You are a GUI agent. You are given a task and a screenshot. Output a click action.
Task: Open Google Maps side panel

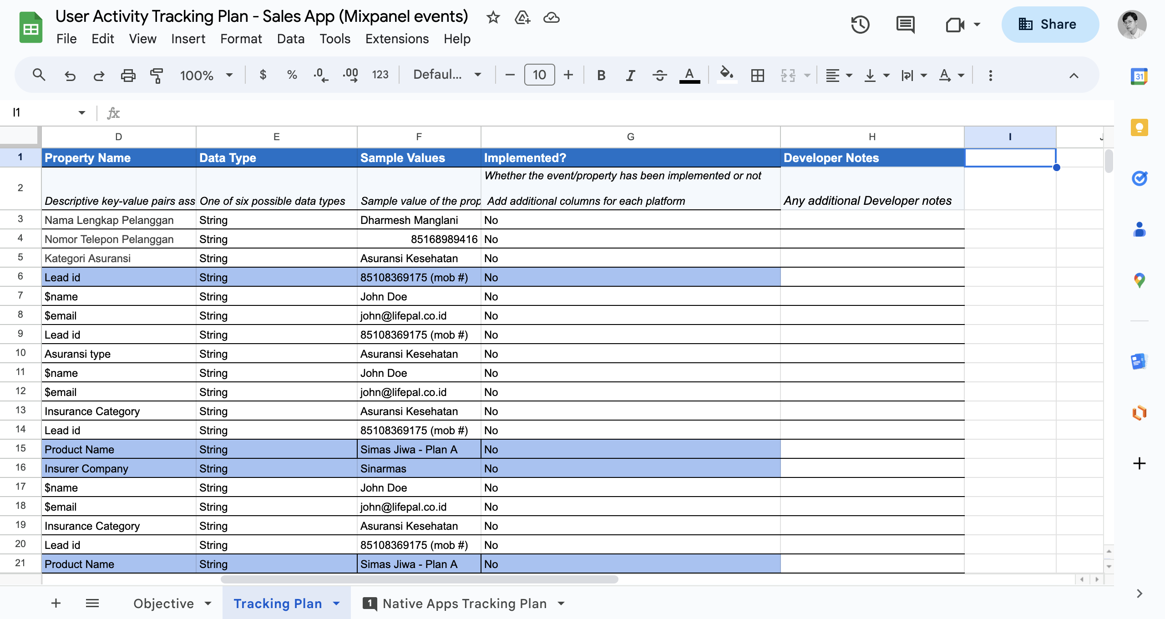point(1139,280)
